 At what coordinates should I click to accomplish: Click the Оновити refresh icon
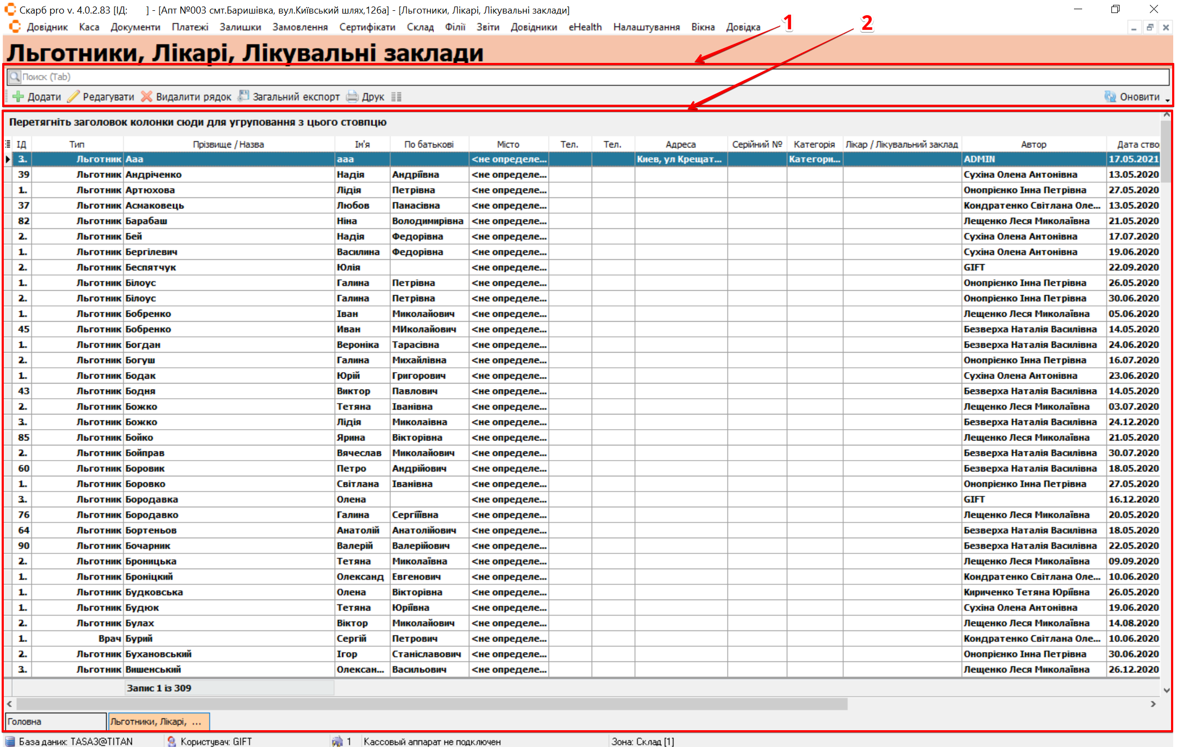pos(1110,97)
